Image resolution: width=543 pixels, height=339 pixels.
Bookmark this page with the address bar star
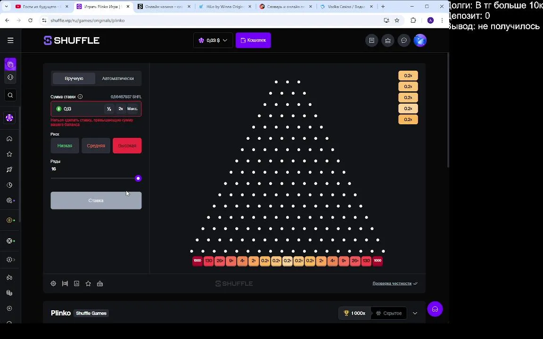397,20
